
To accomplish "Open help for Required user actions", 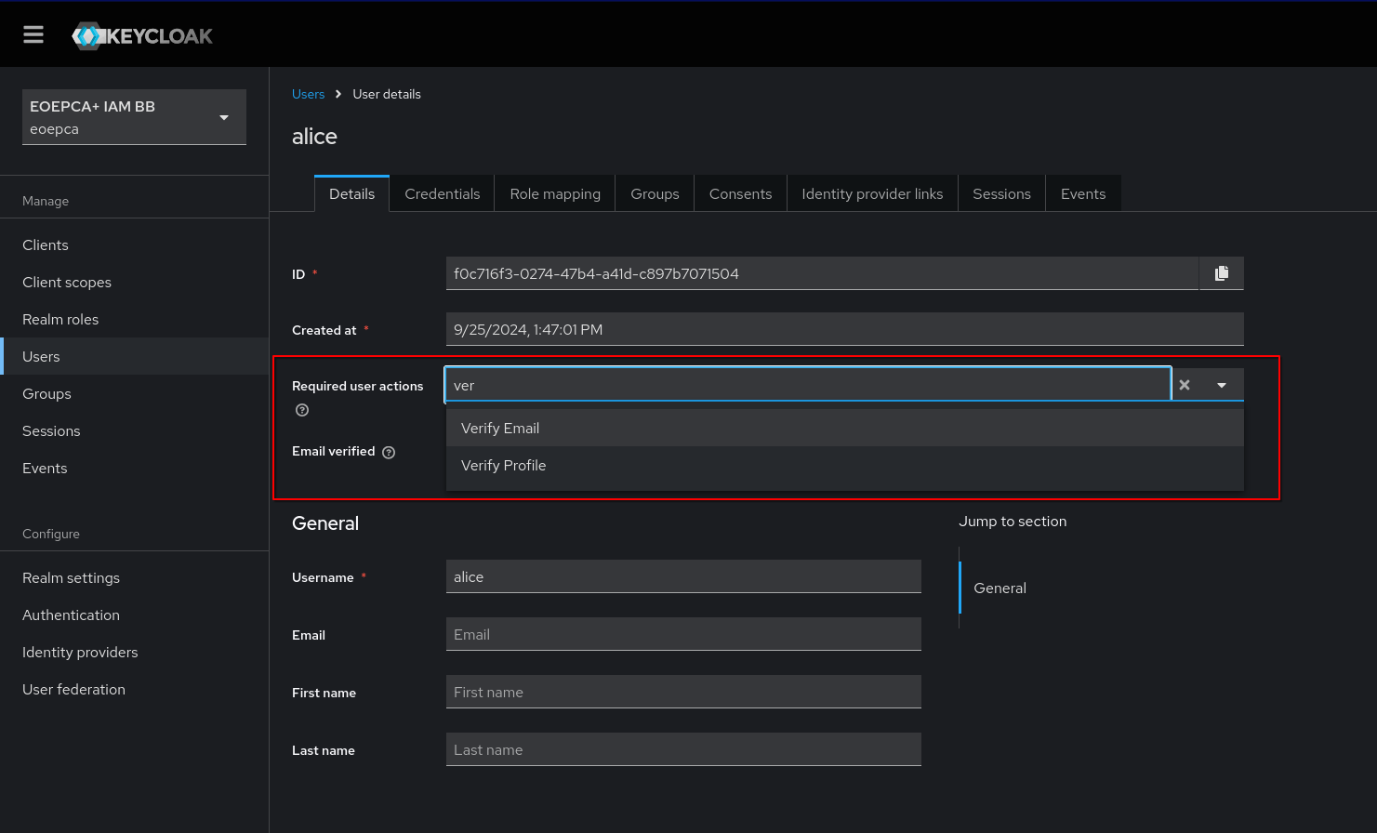I will pos(302,410).
